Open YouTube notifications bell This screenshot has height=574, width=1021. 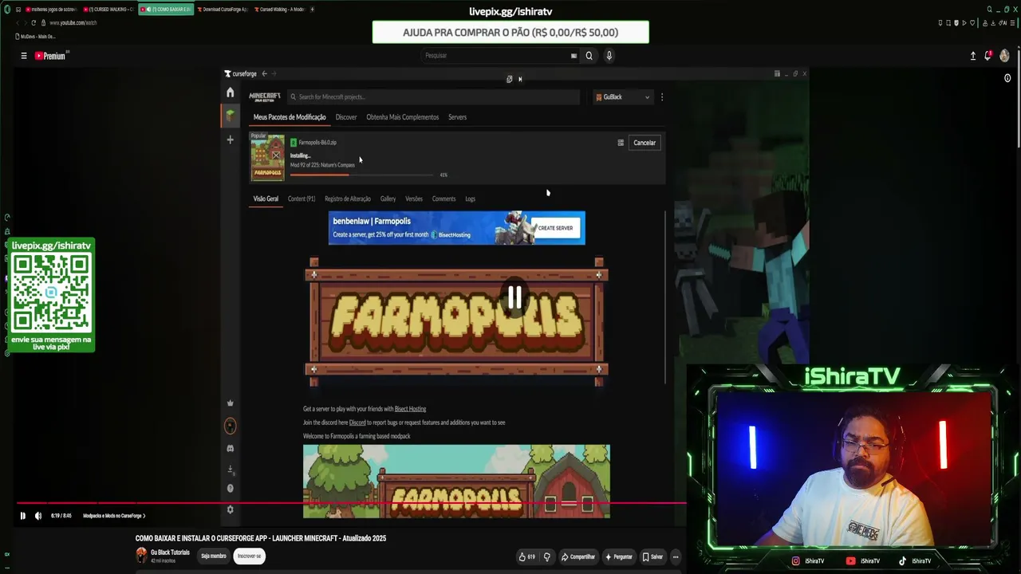[987, 56]
